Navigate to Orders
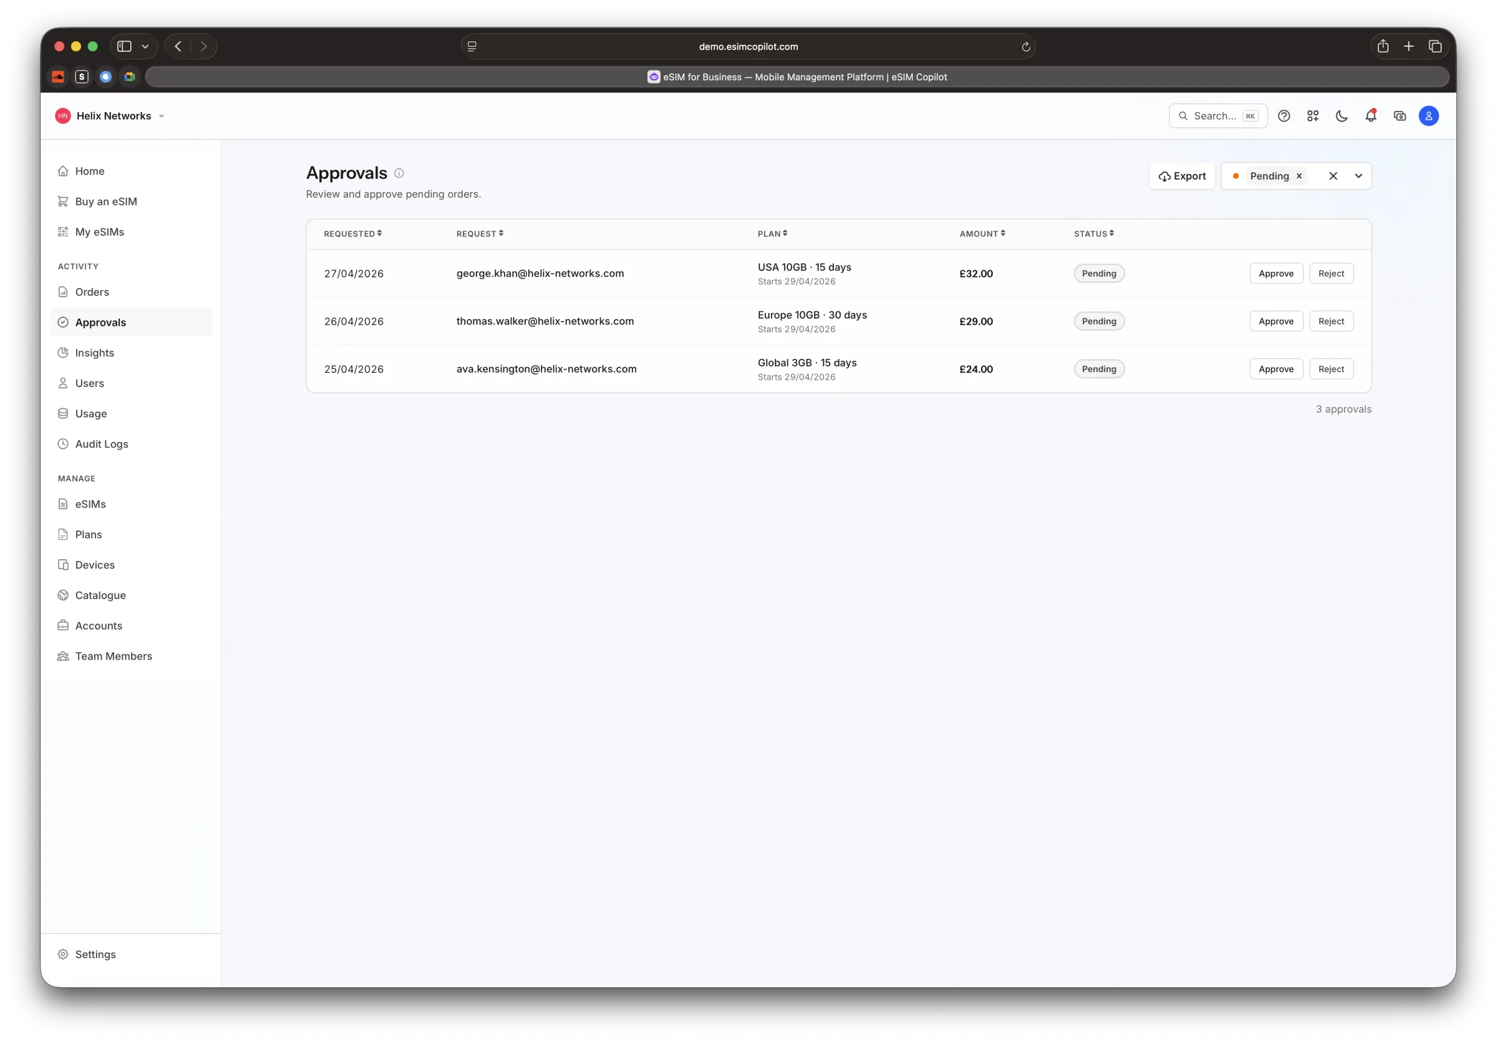Image resolution: width=1497 pixels, height=1041 pixels. 130,292
